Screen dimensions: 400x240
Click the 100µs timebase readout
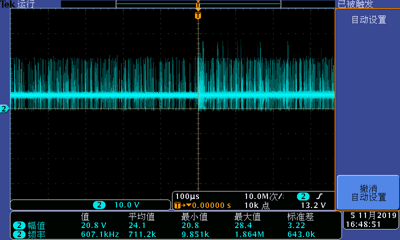(187, 196)
